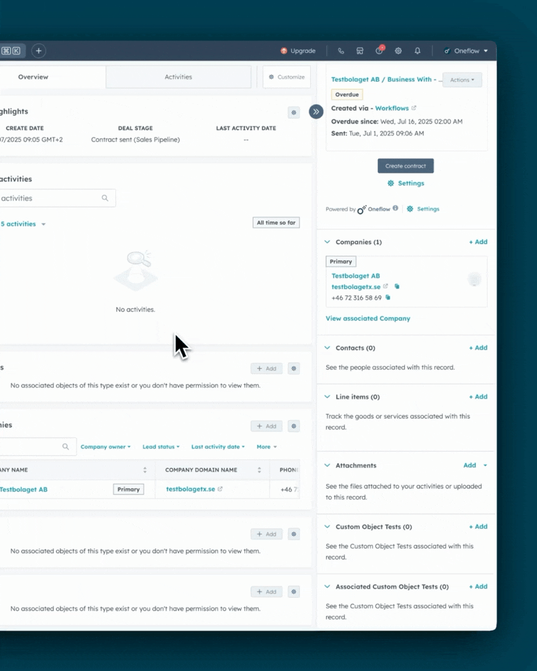The width and height of the screenshot is (537, 671).
Task: Open the settings gear in top navigation bar
Action: tap(398, 51)
